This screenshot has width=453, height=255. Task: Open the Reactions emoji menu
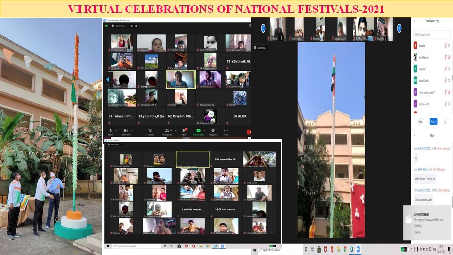point(213,131)
